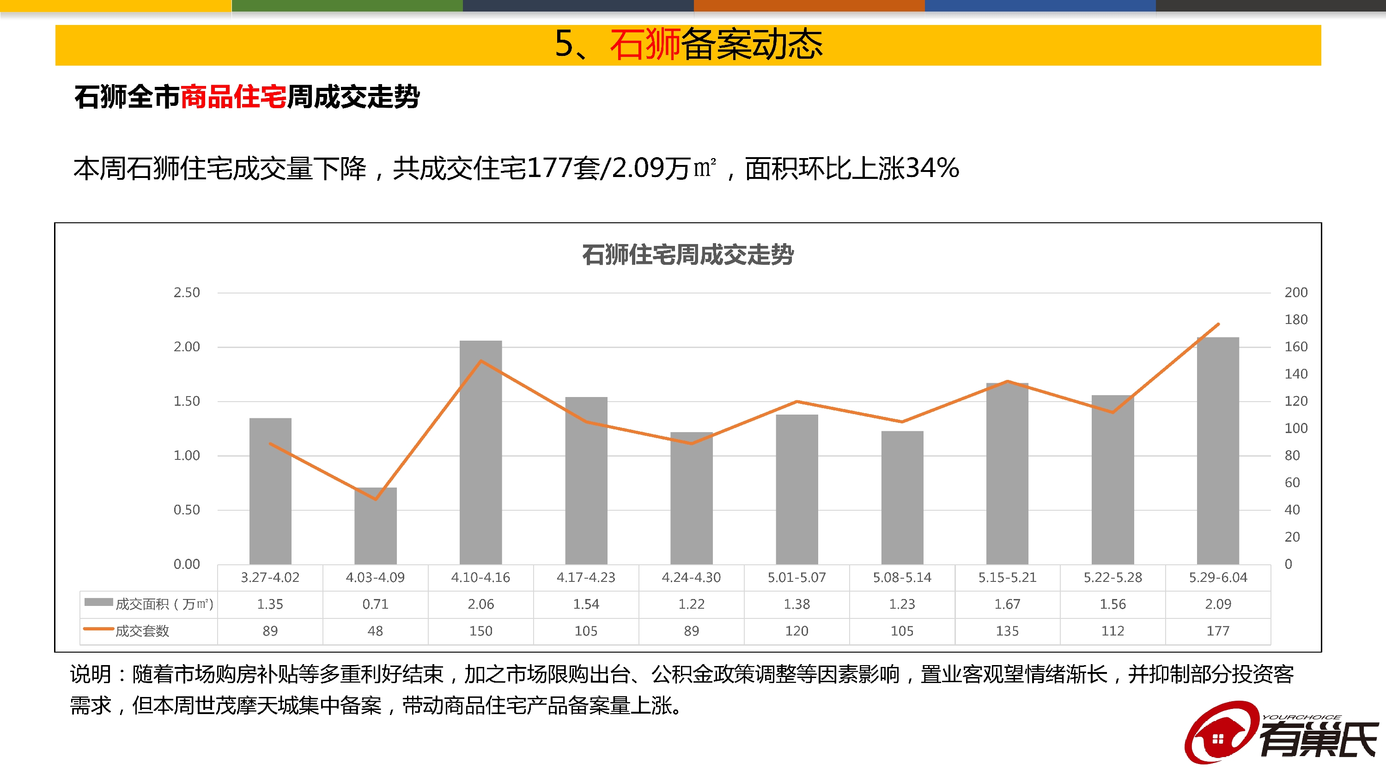
Task: Click unit count 112 in table
Action: [1112, 631]
